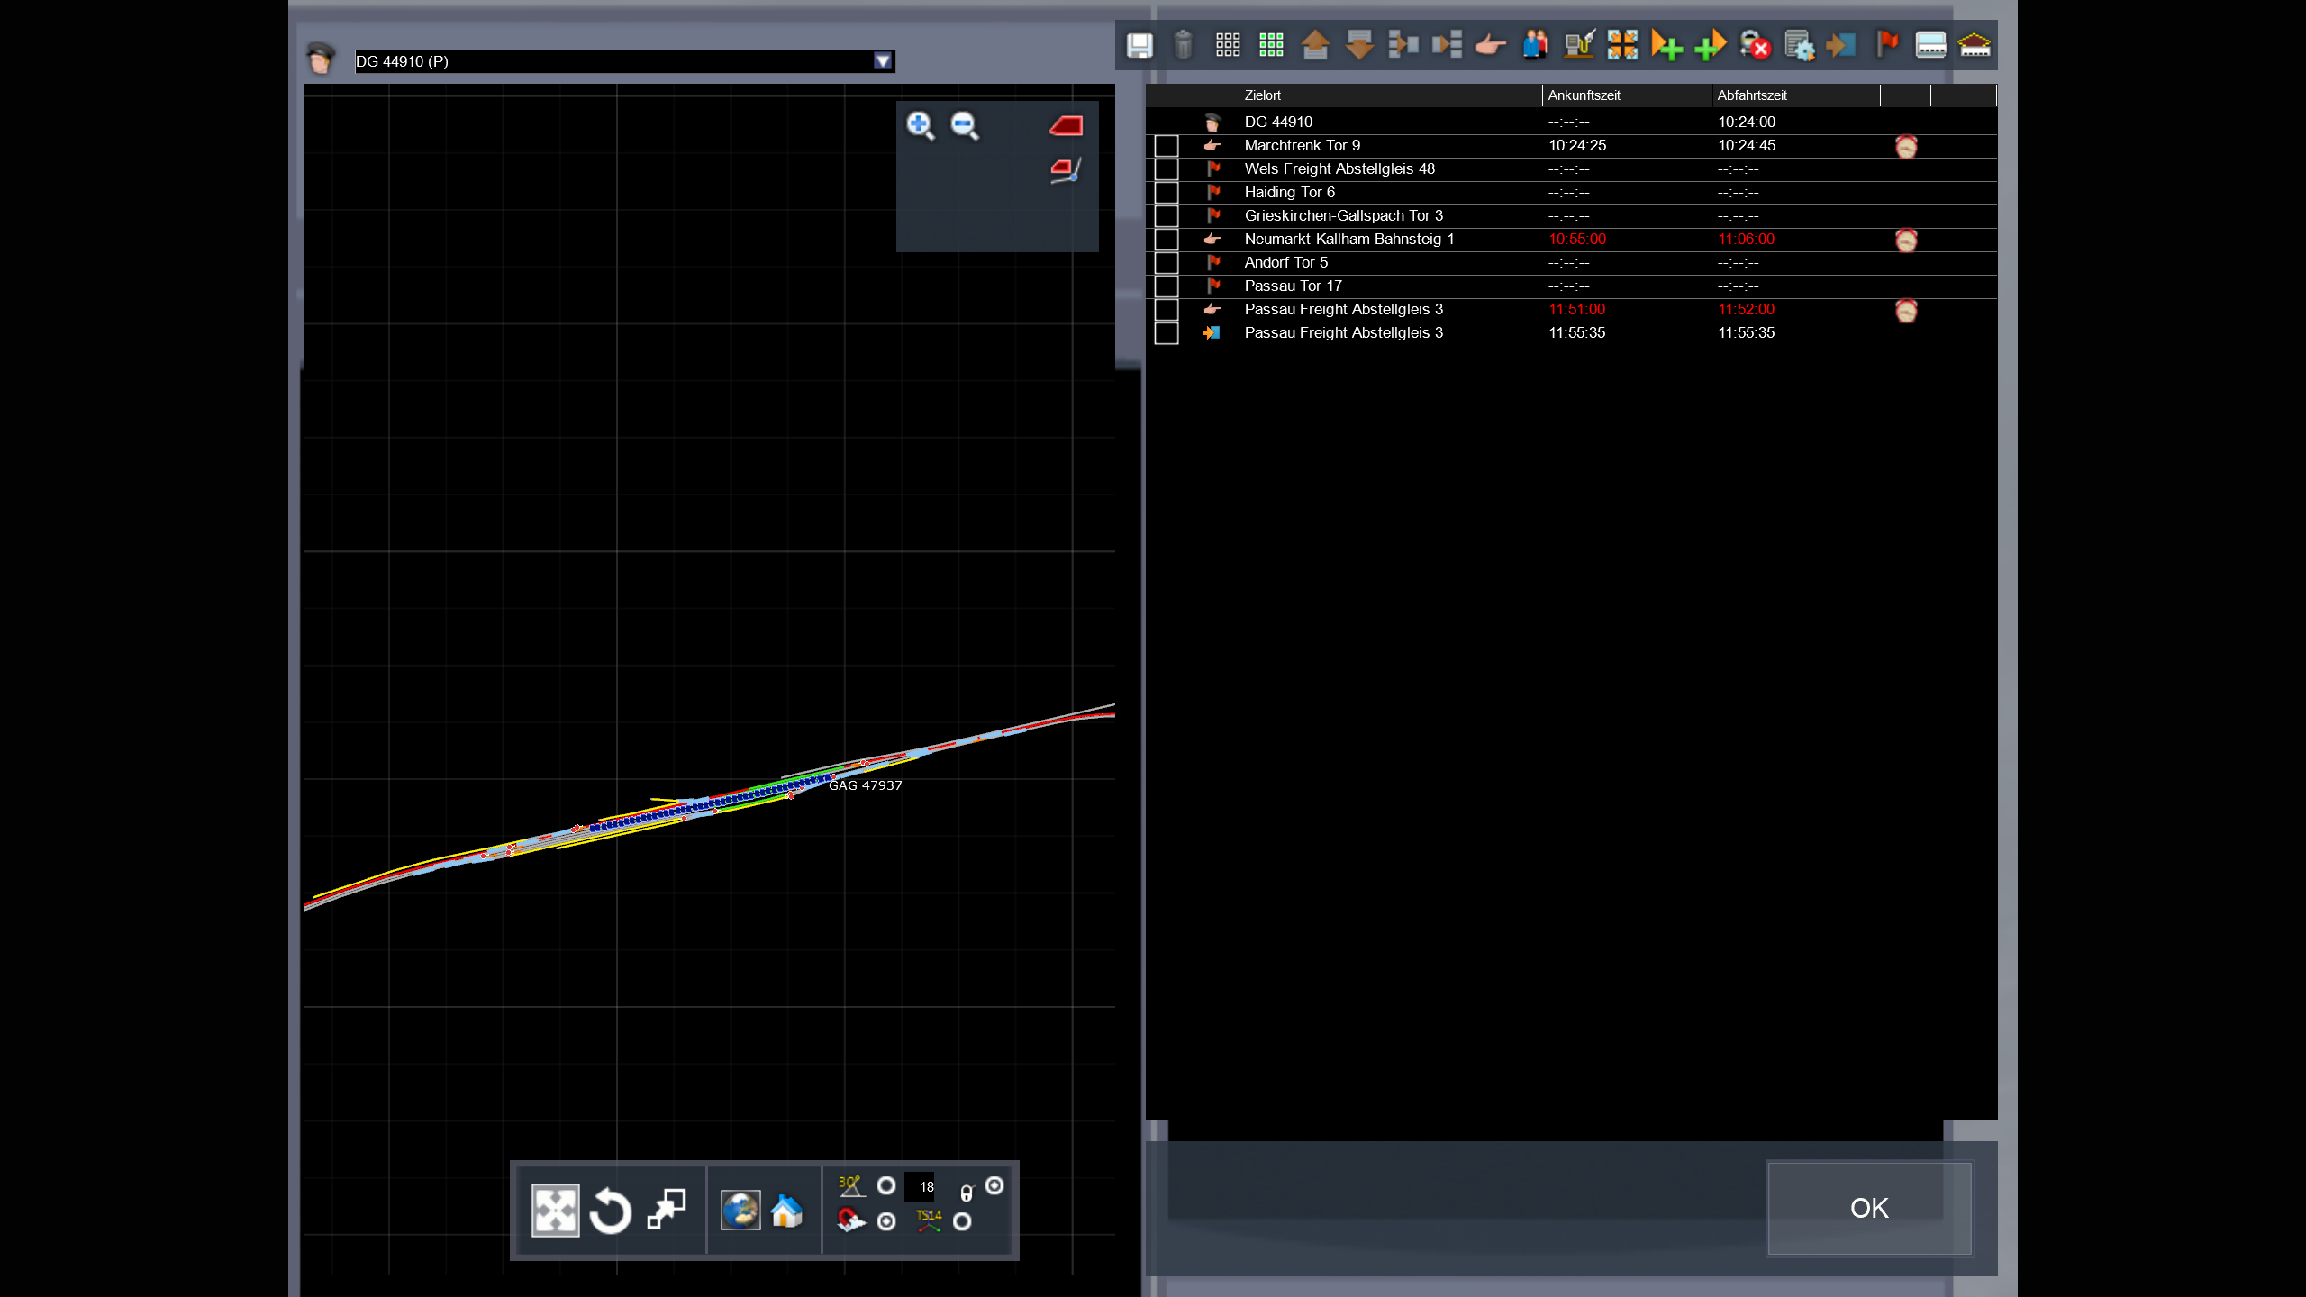Click the fuel pump refuel instruction icon
This screenshot has width=2306, height=1297.
(1579, 45)
